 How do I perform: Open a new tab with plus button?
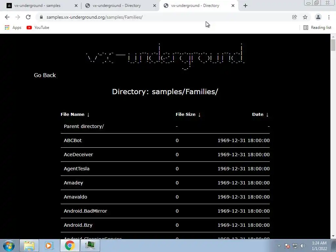tap(245, 6)
